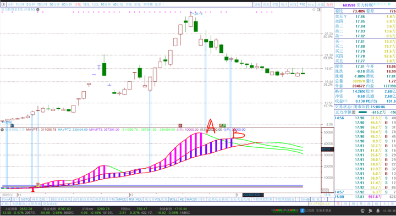The width and height of the screenshot is (396, 216).
Task: Click the 交易状态 闭市阶段 status row
Action: coord(365,107)
